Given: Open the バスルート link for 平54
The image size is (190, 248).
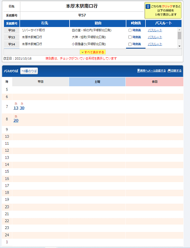Looking at the screenshot, I should pos(155,44).
